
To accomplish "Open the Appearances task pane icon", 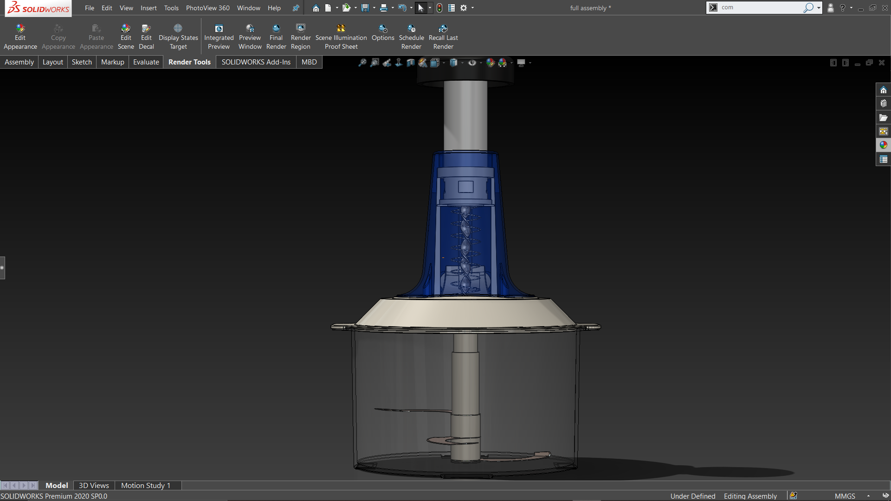I will click(x=883, y=145).
